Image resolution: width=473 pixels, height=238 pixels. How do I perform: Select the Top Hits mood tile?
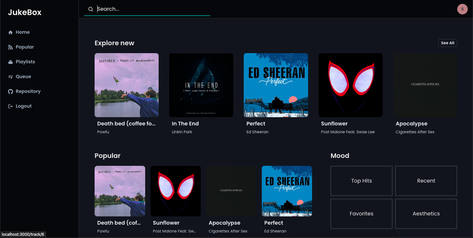[x=361, y=181]
